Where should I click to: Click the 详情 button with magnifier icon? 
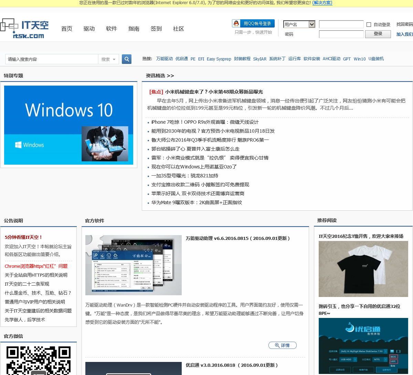[x=283, y=345]
